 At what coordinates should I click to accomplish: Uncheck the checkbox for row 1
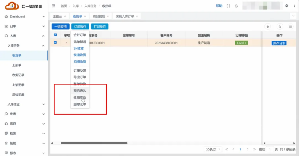(x=55, y=42)
